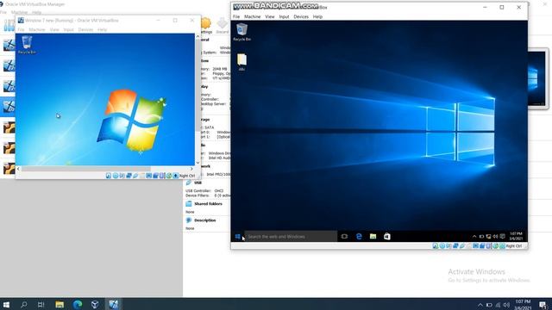This screenshot has width=552, height=310.
Task: Click Shared folders header in Manager details
Action: click(x=208, y=204)
